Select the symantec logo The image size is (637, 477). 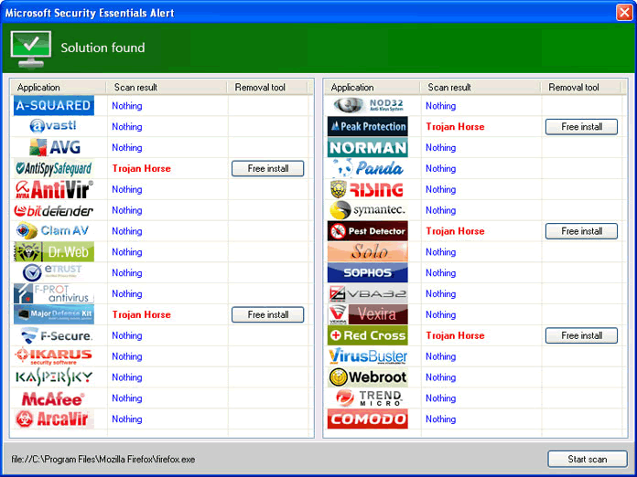point(368,210)
